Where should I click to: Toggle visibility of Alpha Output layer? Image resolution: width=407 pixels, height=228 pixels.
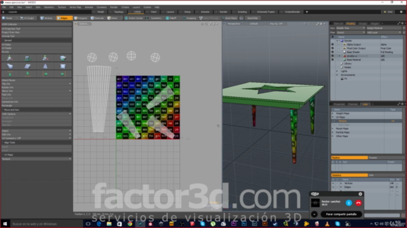[x=333, y=44]
